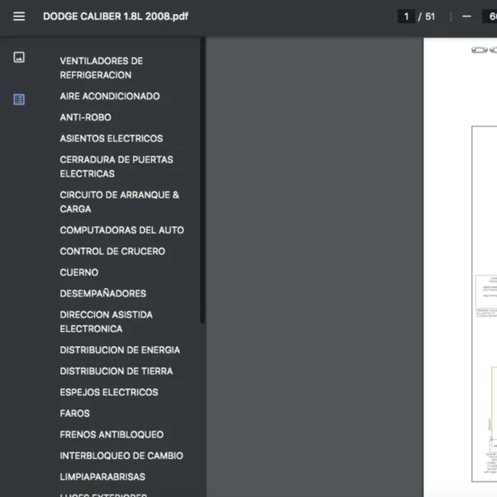Image resolution: width=497 pixels, height=497 pixels.
Task: Click the zoom percentage field
Action: point(490,17)
